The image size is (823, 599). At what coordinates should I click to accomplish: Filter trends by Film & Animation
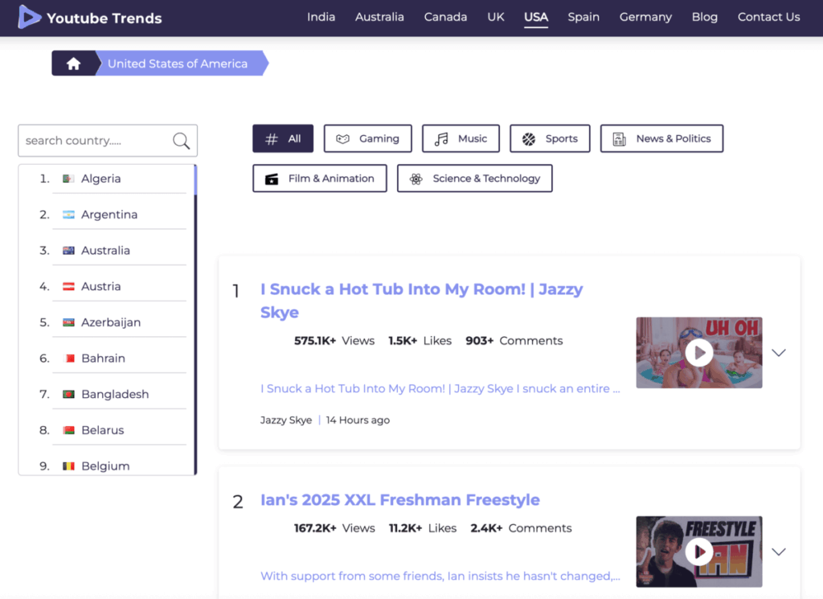coord(320,178)
